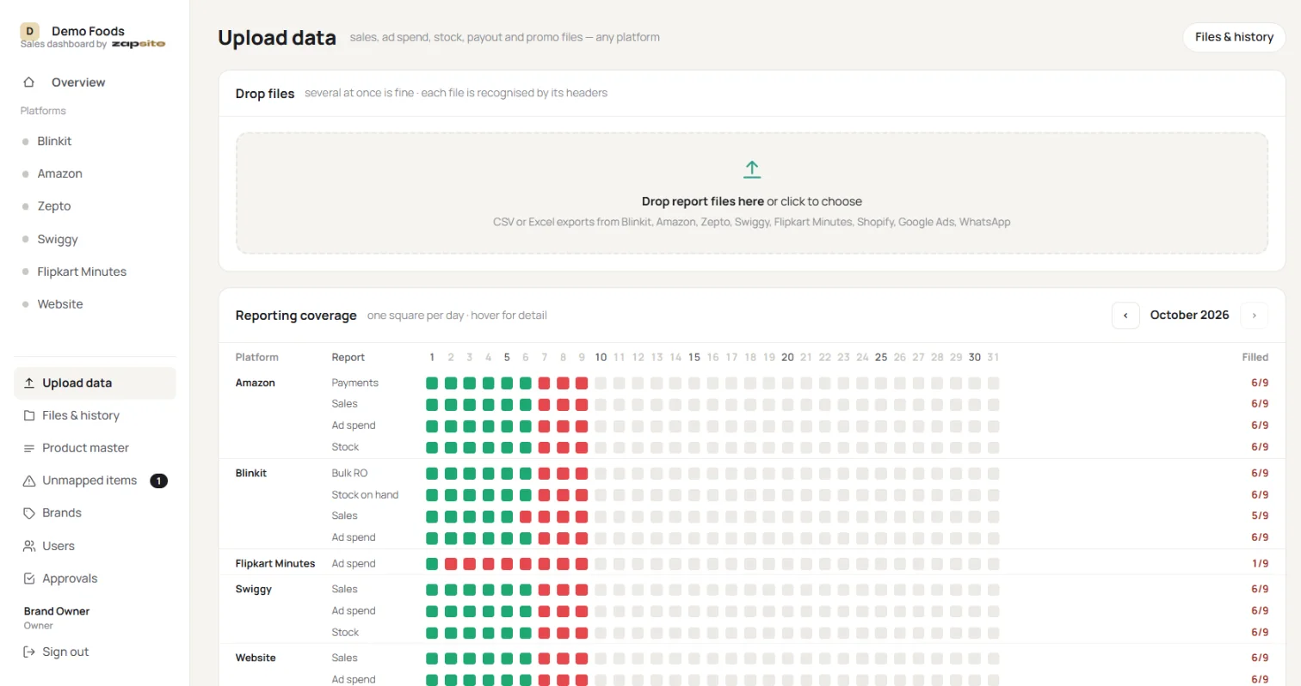The width and height of the screenshot is (1301, 686).
Task: Click the sign out arrow icon
Action: click(29, 652)
